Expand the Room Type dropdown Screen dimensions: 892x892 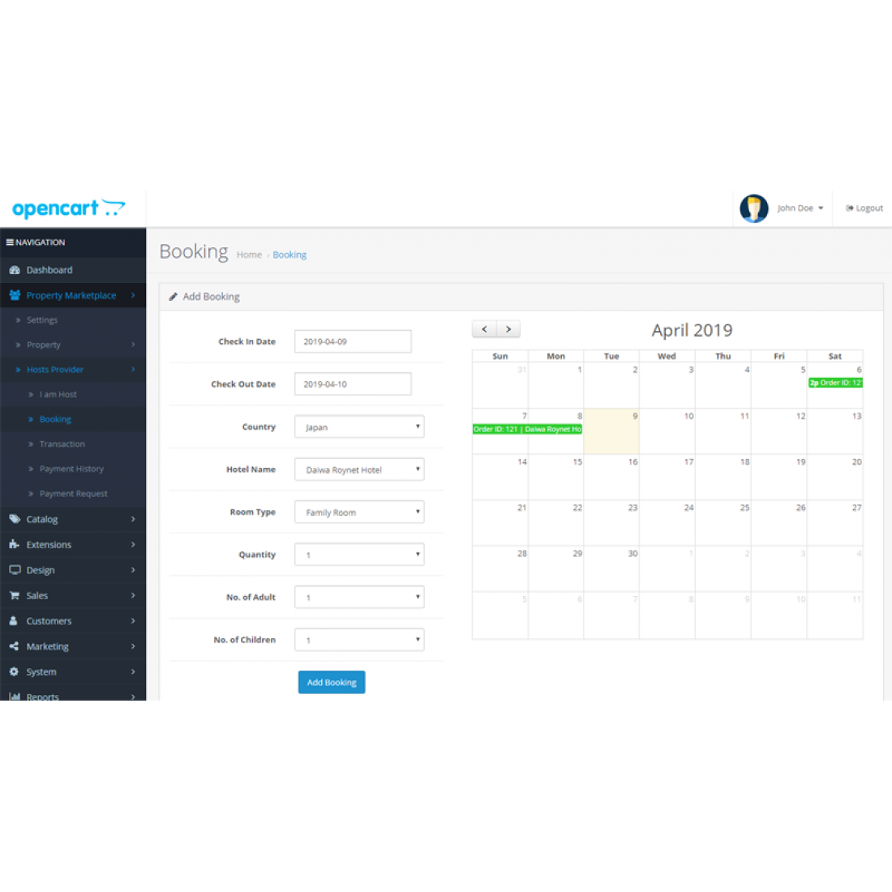click(x=359, y=512)
